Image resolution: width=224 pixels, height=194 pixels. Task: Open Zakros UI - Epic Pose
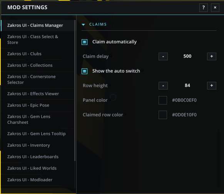point(38,105)
